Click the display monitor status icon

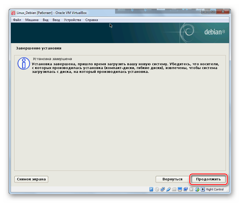coord(180,189)
